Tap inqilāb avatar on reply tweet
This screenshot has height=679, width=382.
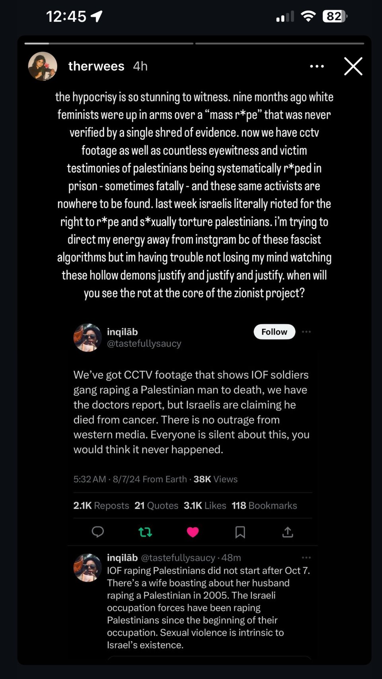pos(88,568)
